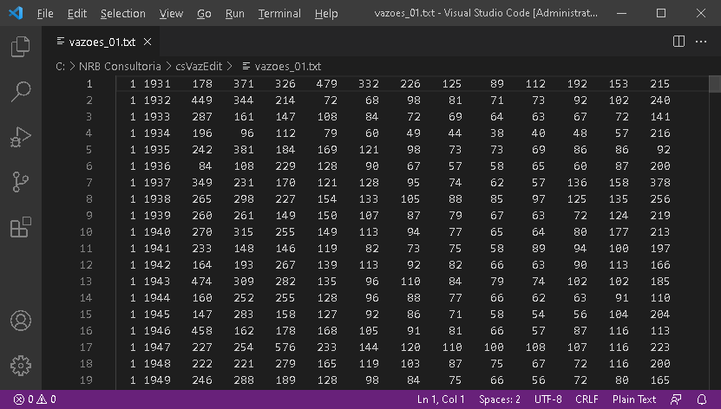Change end of line sequence CRLF

(x=587, y=399)
